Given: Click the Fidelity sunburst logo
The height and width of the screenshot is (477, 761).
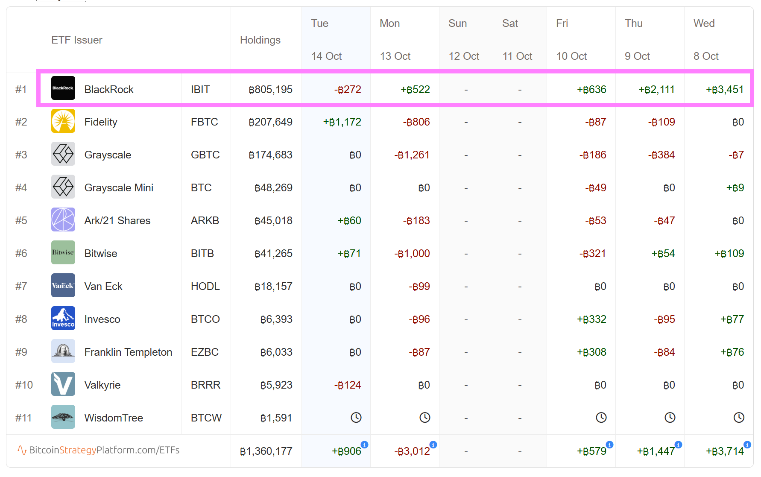Looking at the screenshot, I should pyautogui.click(x=63, y=121).
